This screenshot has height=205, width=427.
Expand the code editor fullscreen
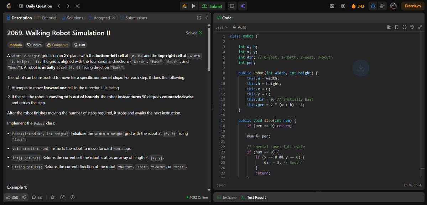pyautogui.click(x=420, y=27)
